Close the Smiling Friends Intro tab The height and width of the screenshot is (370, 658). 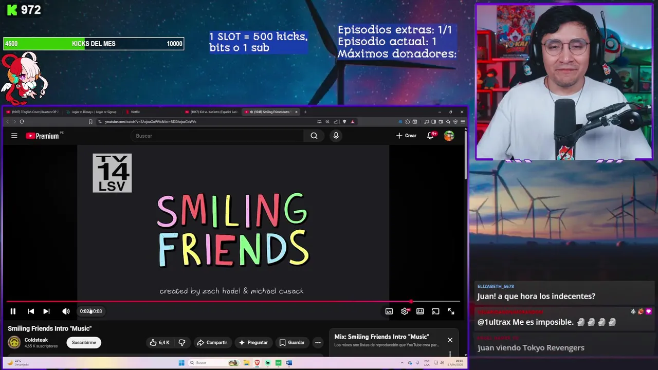[296, 112]
